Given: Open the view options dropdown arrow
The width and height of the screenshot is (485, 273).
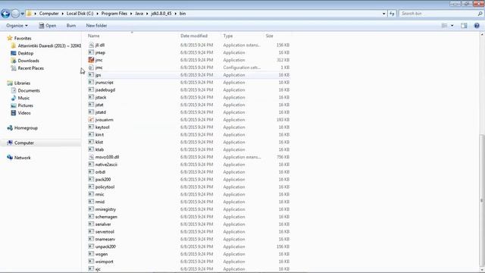Looking at the screenshot, I should (x=452, y=26).
